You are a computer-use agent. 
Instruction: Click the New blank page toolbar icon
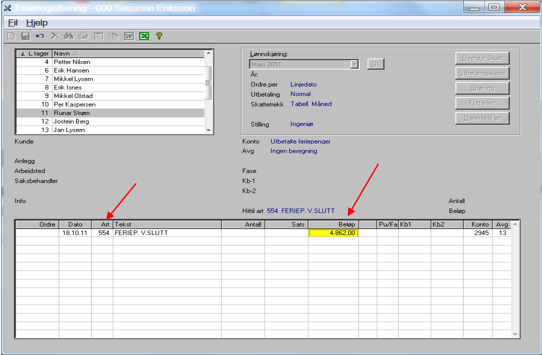12,36
